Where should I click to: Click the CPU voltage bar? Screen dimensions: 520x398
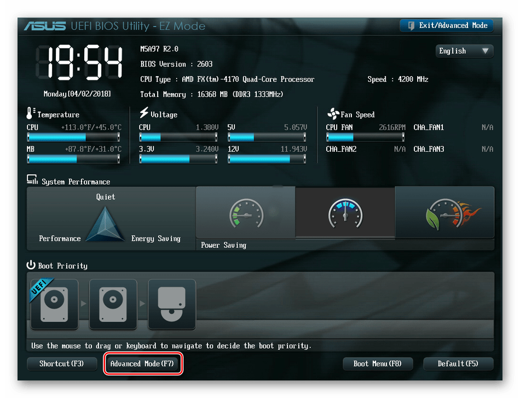coord(178,137)
